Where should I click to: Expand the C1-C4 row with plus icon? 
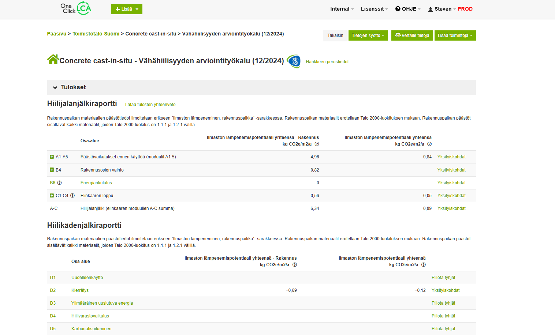pyautogui.click(x=52, y=196)
